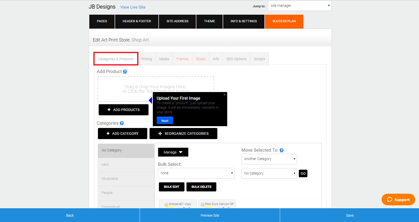Close the Upload Your First Image tooltip
419x222 pixels.
[x=224, y=94]
